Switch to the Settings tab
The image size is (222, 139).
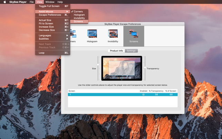[x=131, y=51]
